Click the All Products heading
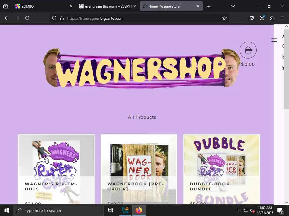289x216 pixels. 142,117
